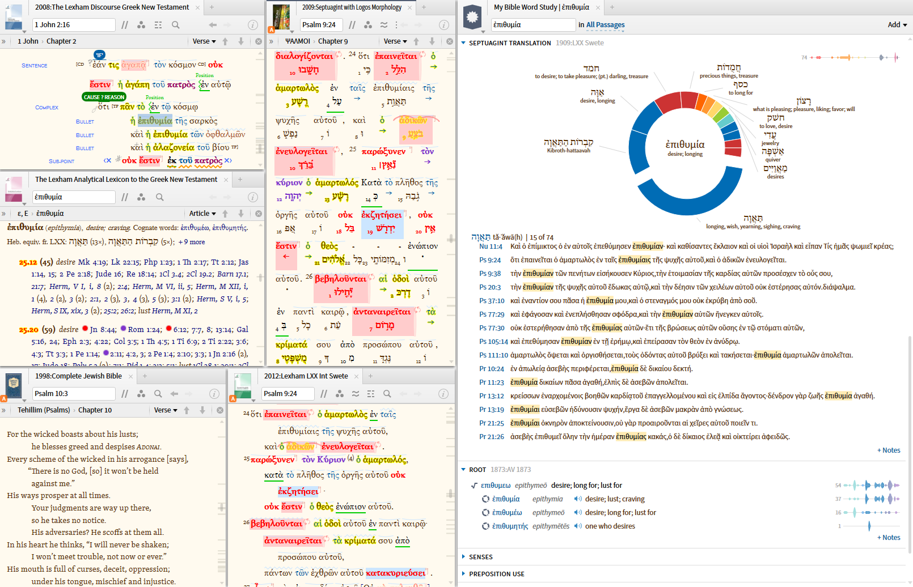
Task: Open the Nu 11:4 passage link
Action: pyautogui.click(x=491, y=246)
